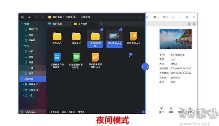Click 删除 delete icon in preview
Screen dimensions: 219x126
pos(180,108)
